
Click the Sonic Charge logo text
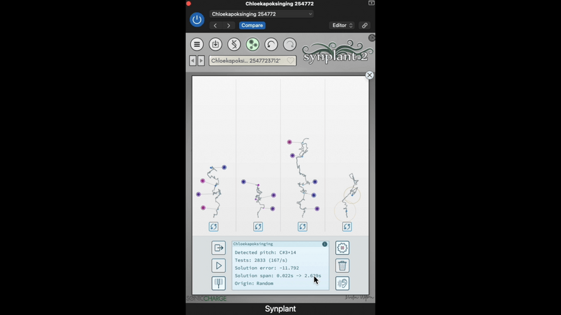coord(206,299)
